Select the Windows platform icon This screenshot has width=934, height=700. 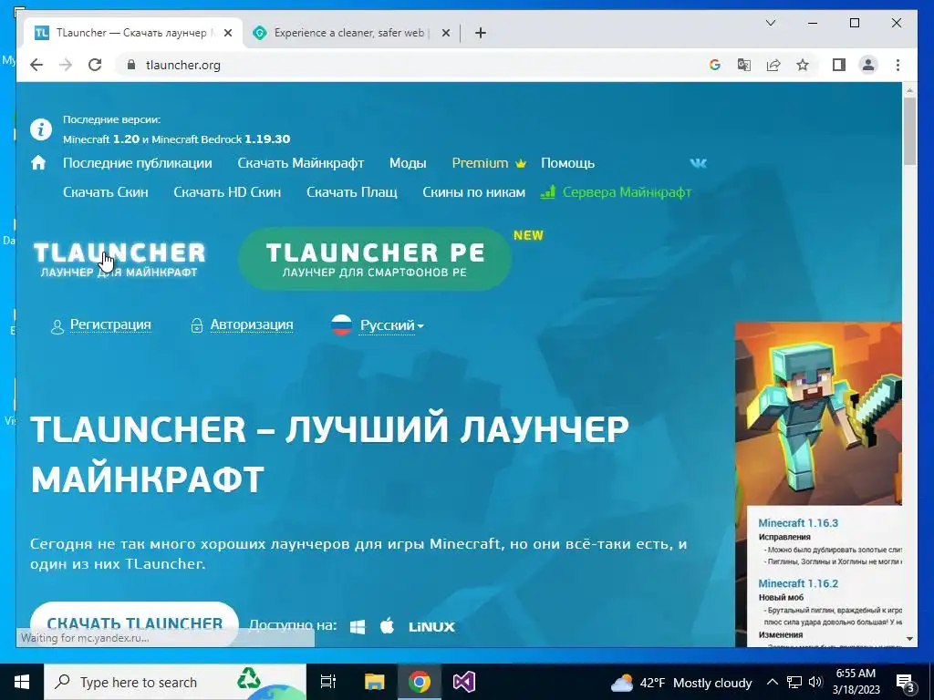[358, 626]
